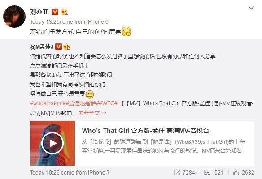
Task: Click the repost icon showing 7284
Action: (x=177, y=172)
